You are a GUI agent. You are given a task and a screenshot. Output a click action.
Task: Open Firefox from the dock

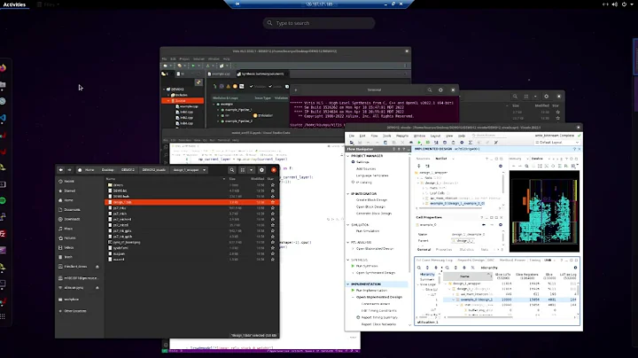[x=4, y=67]
